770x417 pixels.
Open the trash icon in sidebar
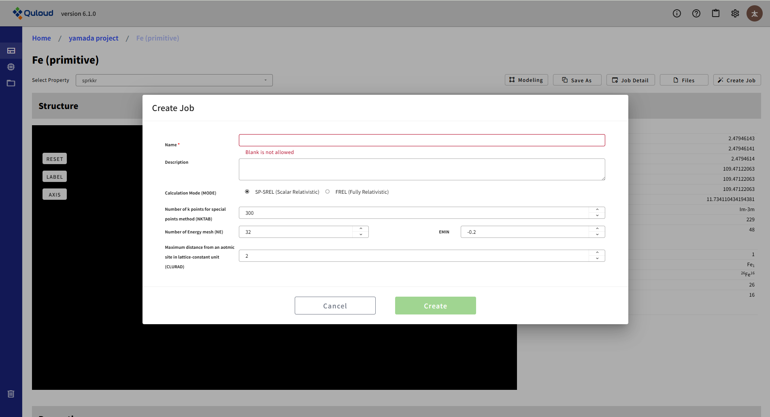coord(11,393)
